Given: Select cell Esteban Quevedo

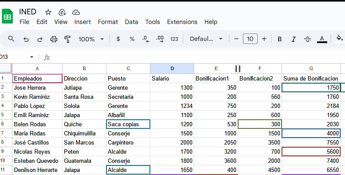Looking at the screenshot, I should click(x=37, y=161).
